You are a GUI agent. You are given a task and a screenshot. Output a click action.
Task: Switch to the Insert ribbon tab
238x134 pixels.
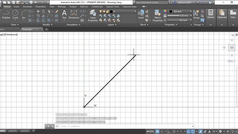point(16,7)
